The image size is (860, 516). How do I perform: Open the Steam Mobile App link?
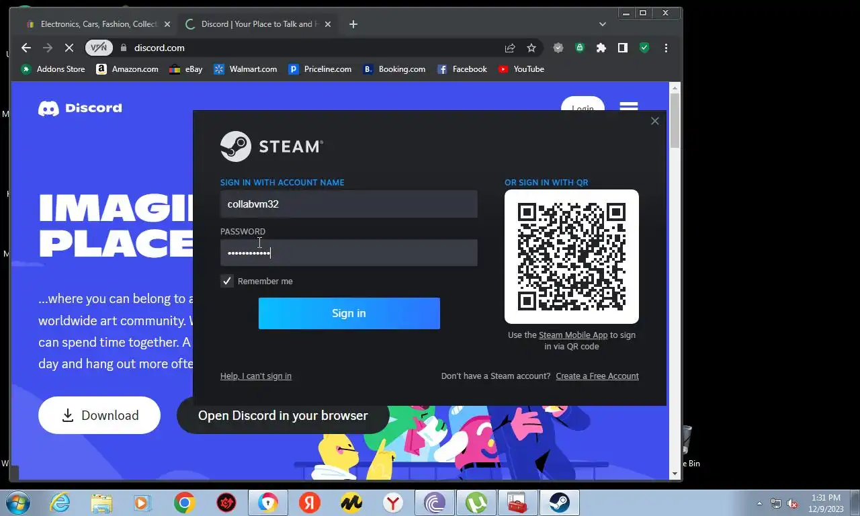tap(573, 335)
